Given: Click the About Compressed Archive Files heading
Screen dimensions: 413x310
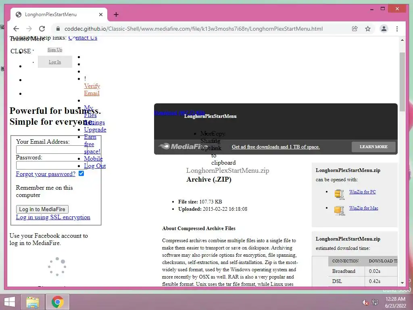Looking at the screenshot, I should click(x=199, y=228).
